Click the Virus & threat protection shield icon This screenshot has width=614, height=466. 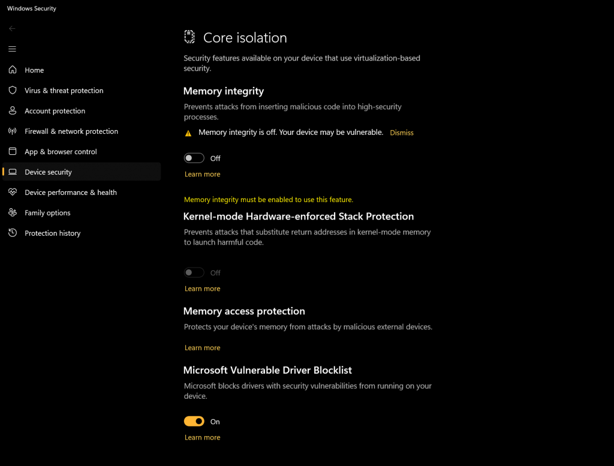point(13,91)
